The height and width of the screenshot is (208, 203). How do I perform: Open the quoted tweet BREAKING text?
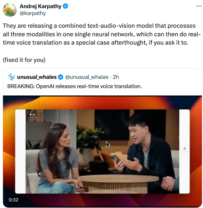pos(74,86)
